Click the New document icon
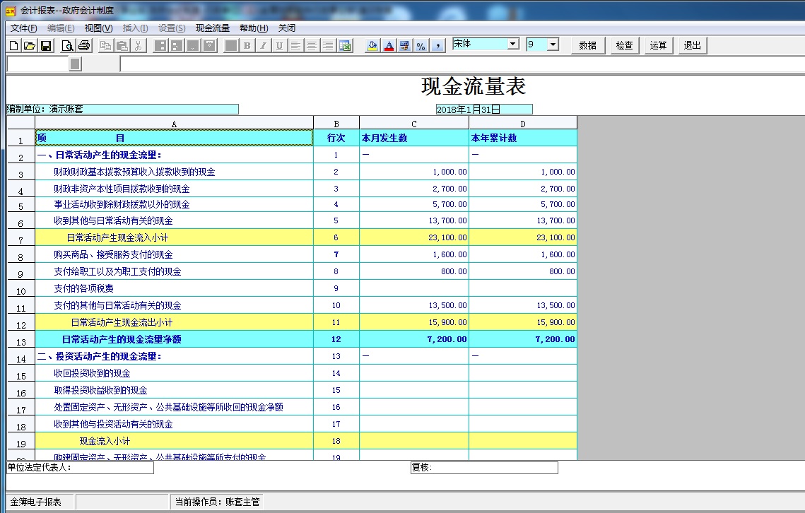Viewport: 805px width, 513px height. point(14,46)
